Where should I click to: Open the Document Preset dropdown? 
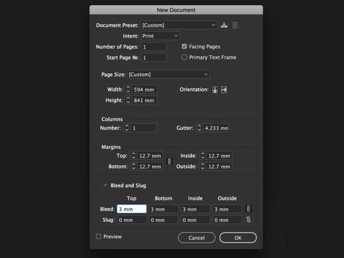pos(179,25)
